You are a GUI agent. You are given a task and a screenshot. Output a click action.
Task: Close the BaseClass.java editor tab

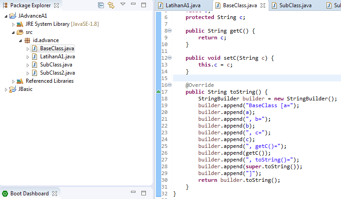pos(263,5)
